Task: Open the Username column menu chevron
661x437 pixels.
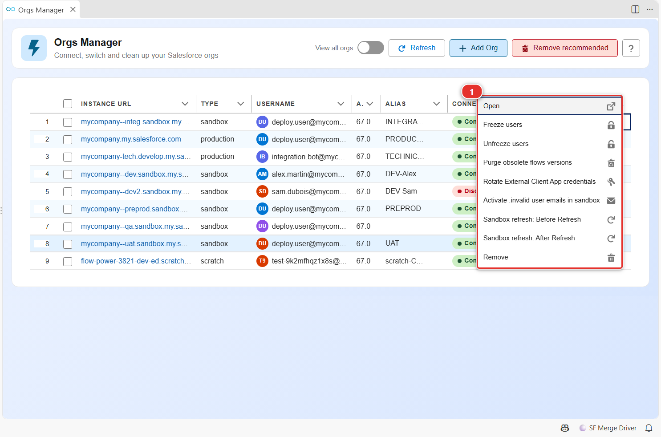Action: 341,104
